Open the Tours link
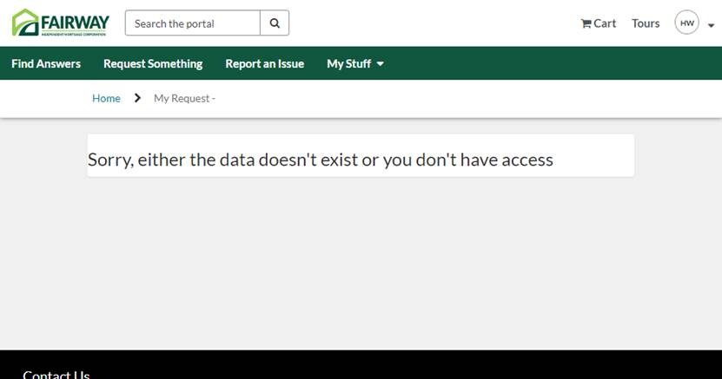The height and width of the screenshot is (379, 722). click(646, 23)
